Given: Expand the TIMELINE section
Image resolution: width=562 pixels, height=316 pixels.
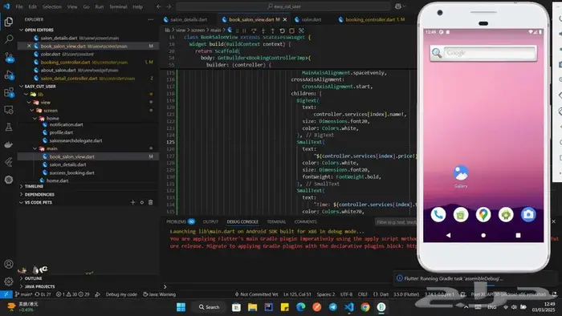Looking at the screenshot, I should (x=34, y=186).
